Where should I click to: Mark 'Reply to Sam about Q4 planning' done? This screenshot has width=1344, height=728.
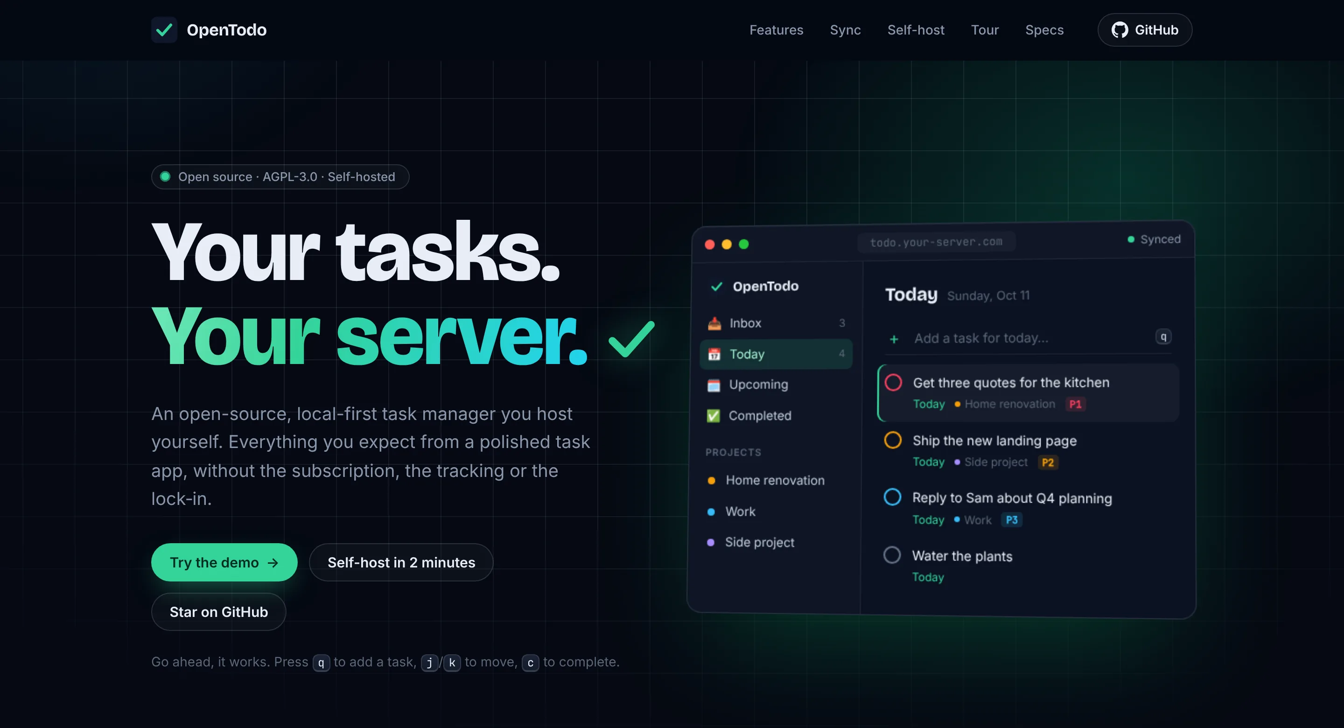(x=892, y=497)
